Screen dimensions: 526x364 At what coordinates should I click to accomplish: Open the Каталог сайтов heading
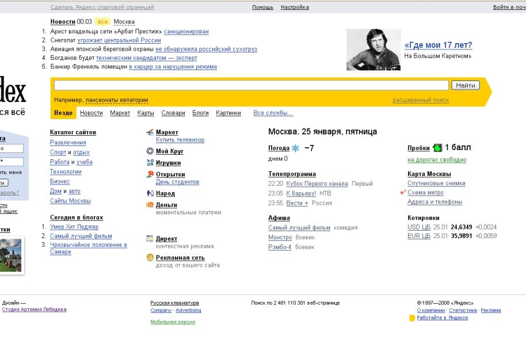(x=73, y=132)
